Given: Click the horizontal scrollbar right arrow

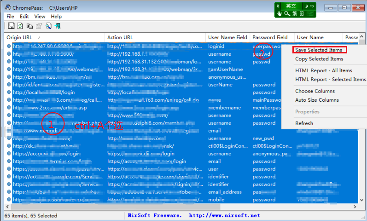Looking at the screenshot, I should click(x=355, y=207).
